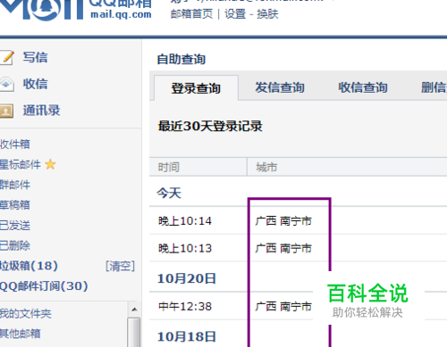Click the 今天 group heading
Viewport: 447px width, 347px height.
pos(169,194)
